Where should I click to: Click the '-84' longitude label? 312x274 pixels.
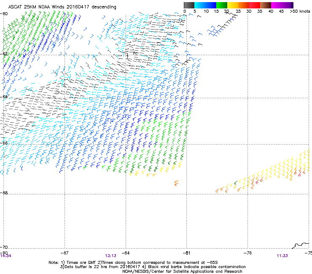coord(126,253)
